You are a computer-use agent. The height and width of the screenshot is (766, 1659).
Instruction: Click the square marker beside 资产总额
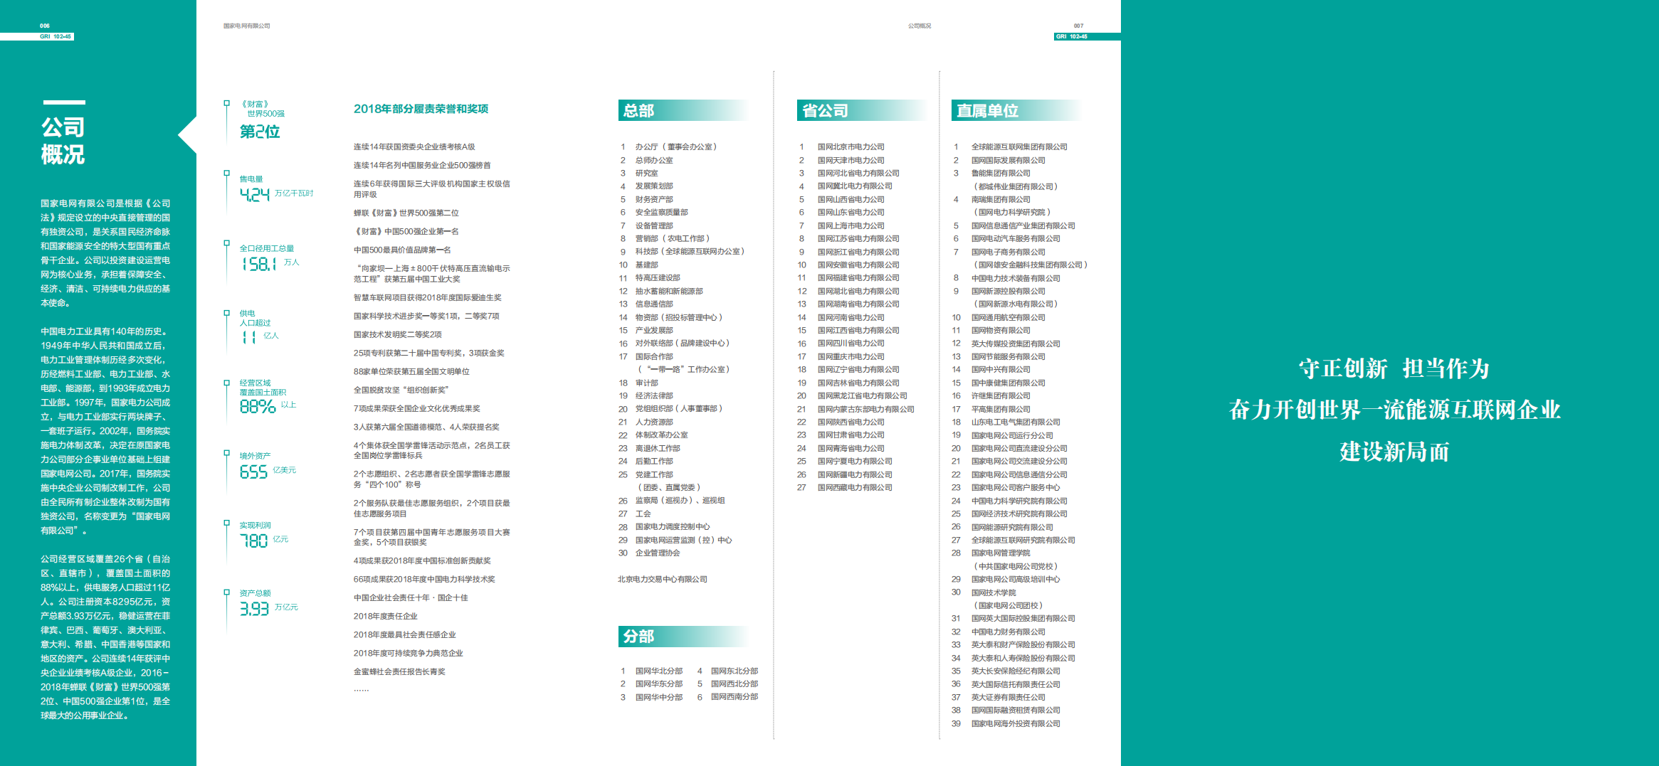point(226,592)
